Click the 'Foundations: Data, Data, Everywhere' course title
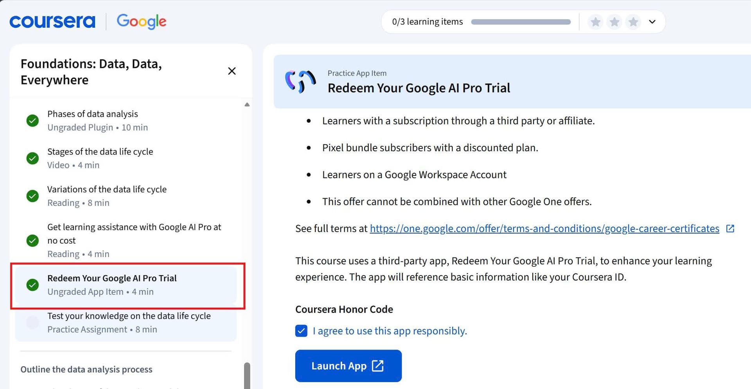The height and width of the screenshot is (389, 751). 91,72
